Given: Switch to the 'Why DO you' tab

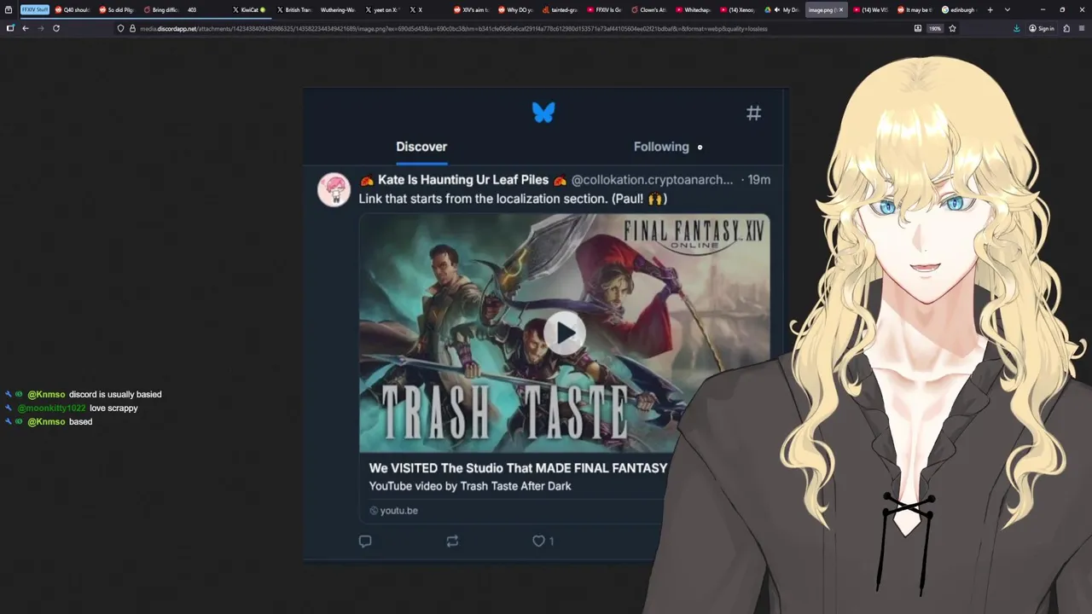Looking at the screenshot, I should pos(516,9).
